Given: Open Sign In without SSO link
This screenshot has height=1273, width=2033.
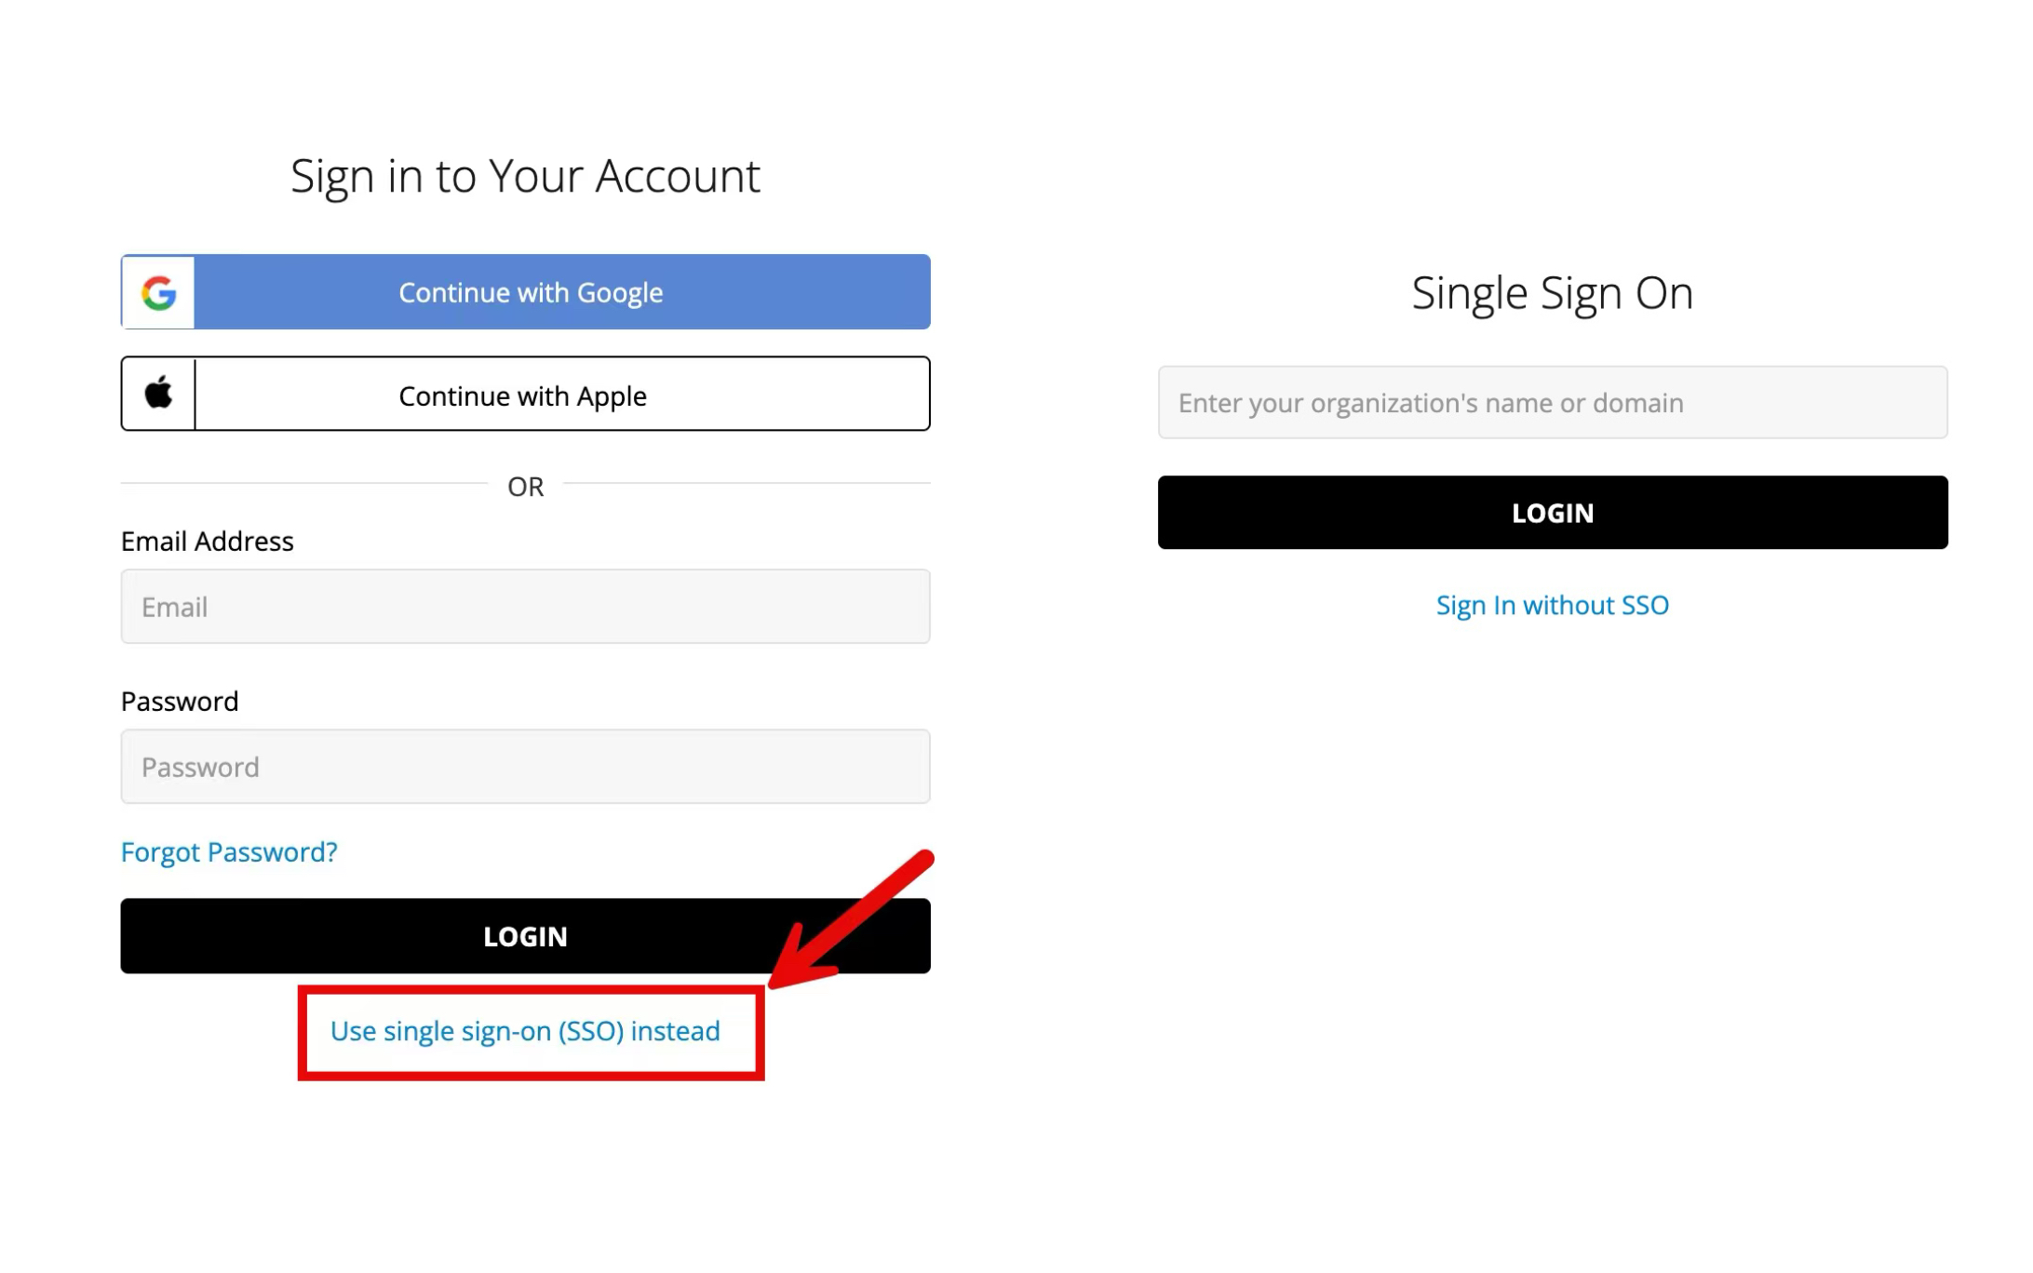Looking at the screenshot, I should click(x=1553, y=605).
